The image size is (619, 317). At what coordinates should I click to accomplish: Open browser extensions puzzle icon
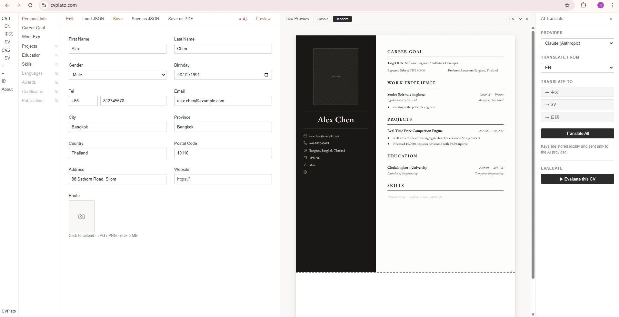tap(583, 5)
